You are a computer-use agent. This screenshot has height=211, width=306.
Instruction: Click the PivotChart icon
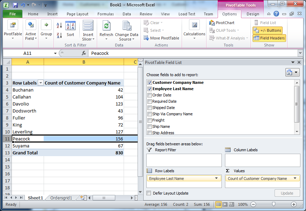212,23
